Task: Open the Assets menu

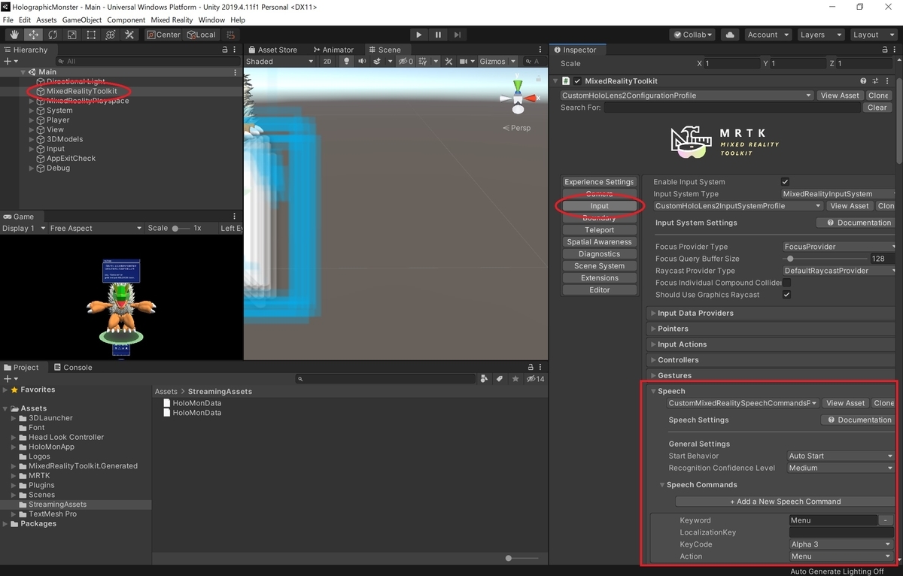Action: (x=47, y=20)
